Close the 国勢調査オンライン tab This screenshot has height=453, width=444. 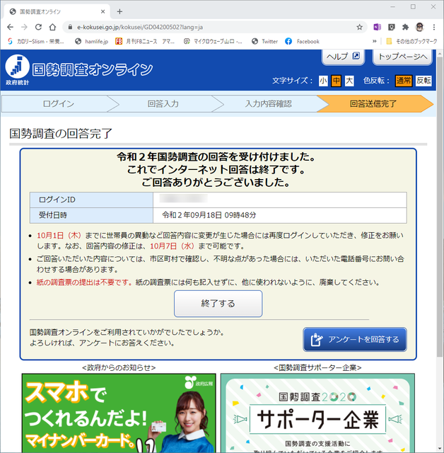[103, 11]
